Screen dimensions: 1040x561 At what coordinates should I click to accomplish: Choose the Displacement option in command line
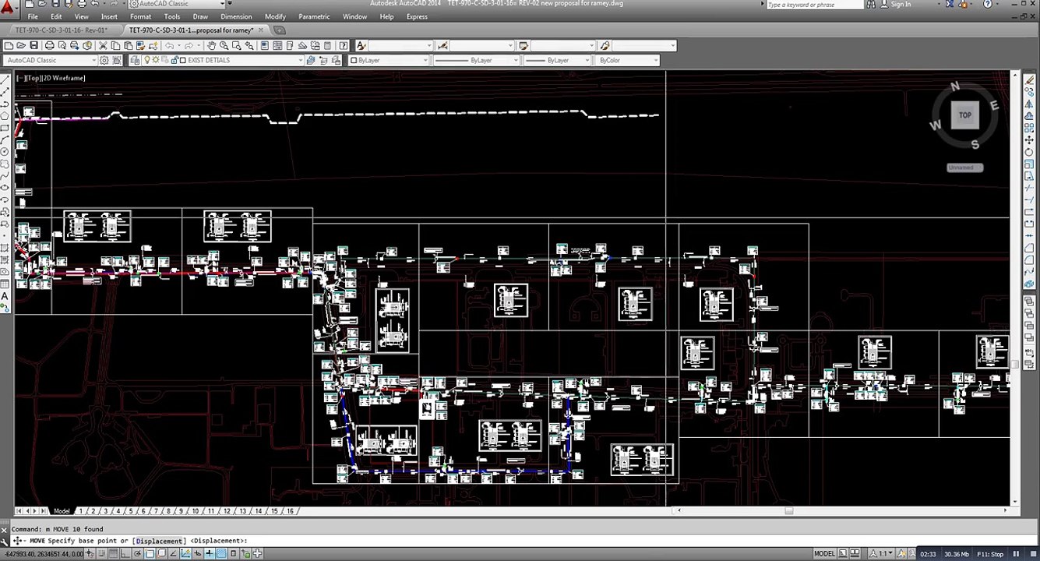[160, 541]
